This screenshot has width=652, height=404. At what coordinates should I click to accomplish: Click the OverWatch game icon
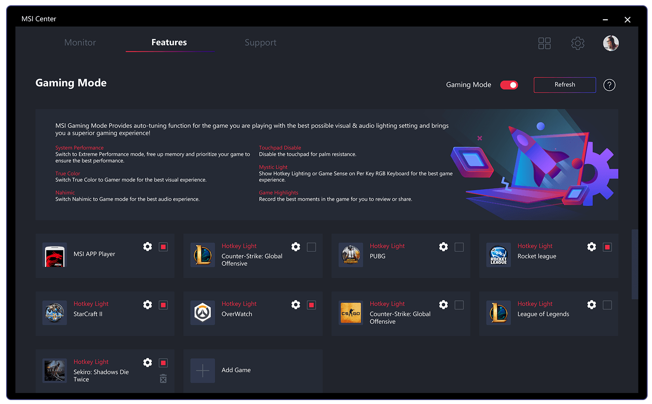[203, 313]
